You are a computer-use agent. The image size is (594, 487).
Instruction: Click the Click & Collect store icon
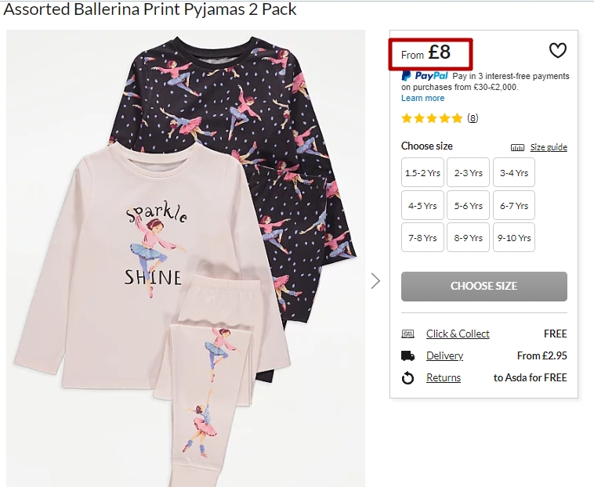click(x=407, y=334)
